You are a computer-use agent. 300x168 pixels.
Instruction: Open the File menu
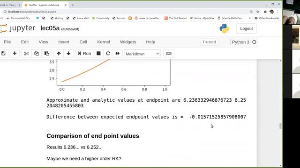click(7, 42)
